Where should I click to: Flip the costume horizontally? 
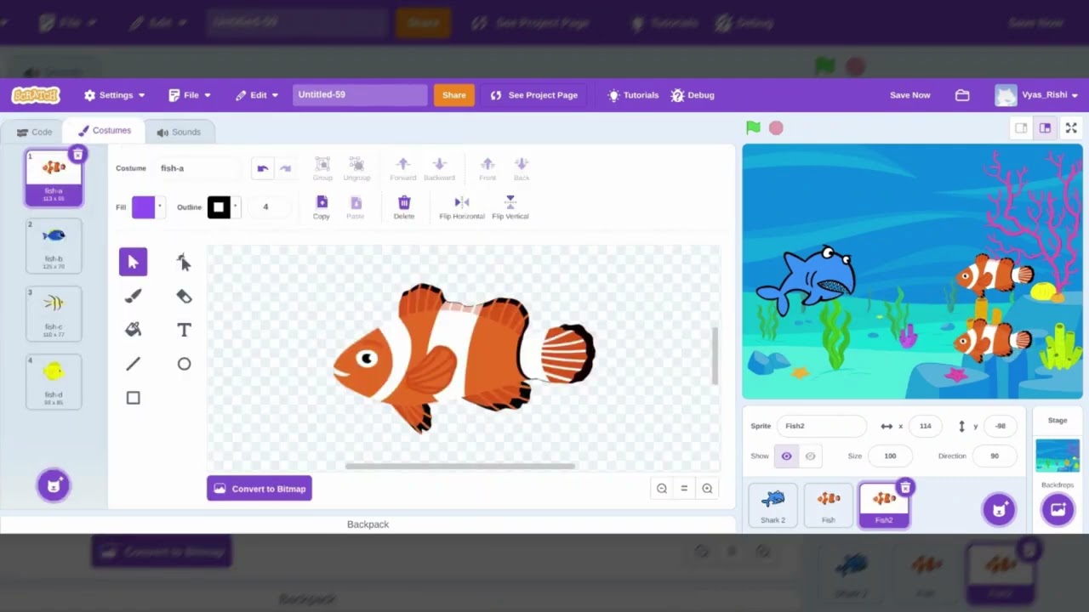point(462,207)
